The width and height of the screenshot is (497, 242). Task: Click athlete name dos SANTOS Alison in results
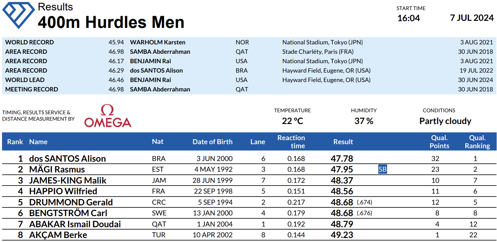click(67, 159)
